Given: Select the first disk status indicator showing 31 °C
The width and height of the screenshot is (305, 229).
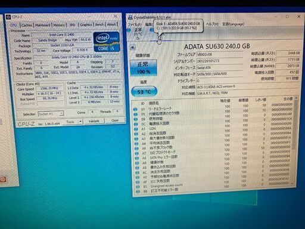Looking at the screenshot, I should (136, 33).
